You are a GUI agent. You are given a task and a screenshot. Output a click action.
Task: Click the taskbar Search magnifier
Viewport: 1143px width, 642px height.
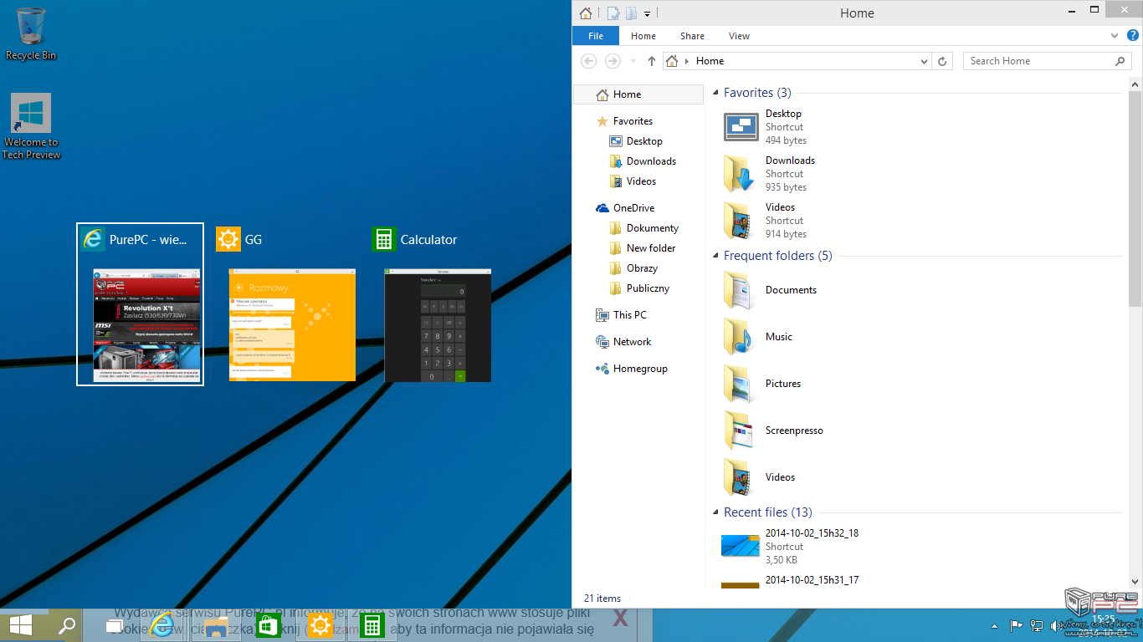[x=66, y=625]
